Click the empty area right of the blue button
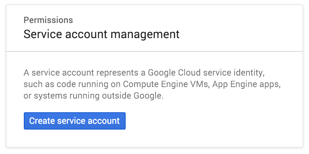This screenshot has width=309, height=154. [214, 121]
